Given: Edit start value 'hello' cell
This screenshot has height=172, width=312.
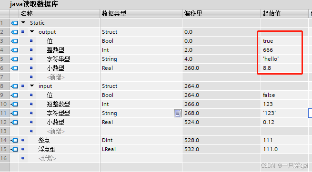Looking at the screenshot, I should [284, 59].
